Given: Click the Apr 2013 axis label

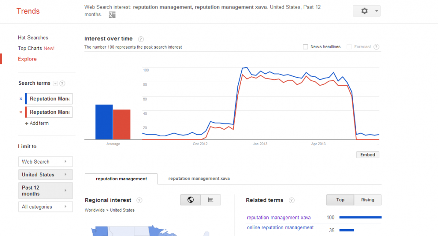Looking at the screenshot, I should tap(318, 144).
